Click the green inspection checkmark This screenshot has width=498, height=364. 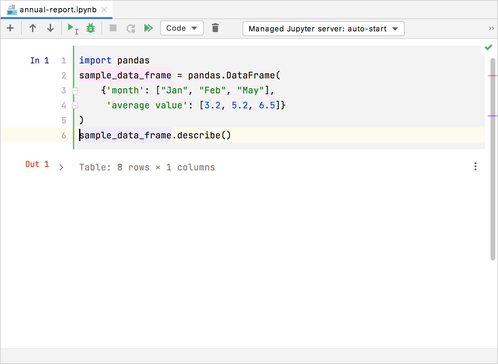[488, 47]
